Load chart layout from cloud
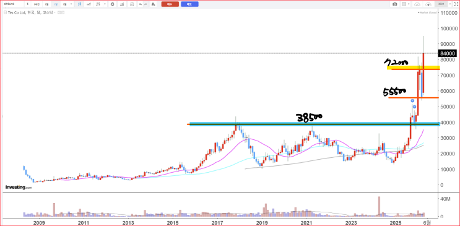 tap(417, 4)
